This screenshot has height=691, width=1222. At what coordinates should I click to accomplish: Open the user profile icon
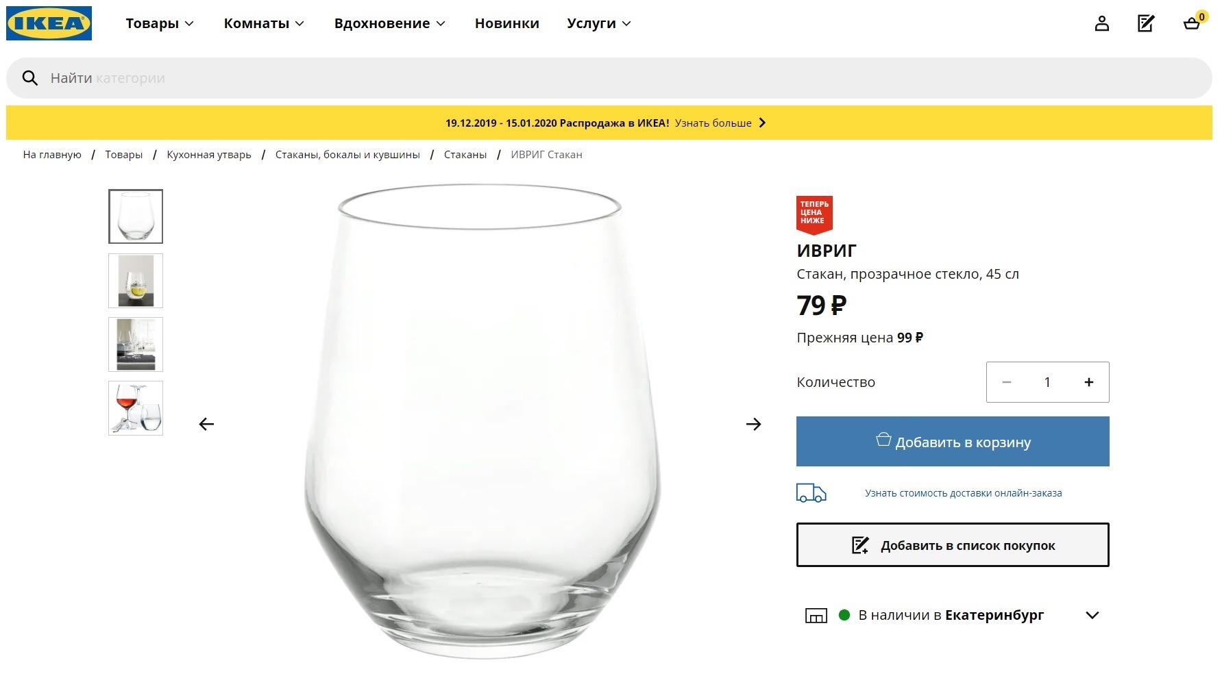click(x=1101, y=24)
